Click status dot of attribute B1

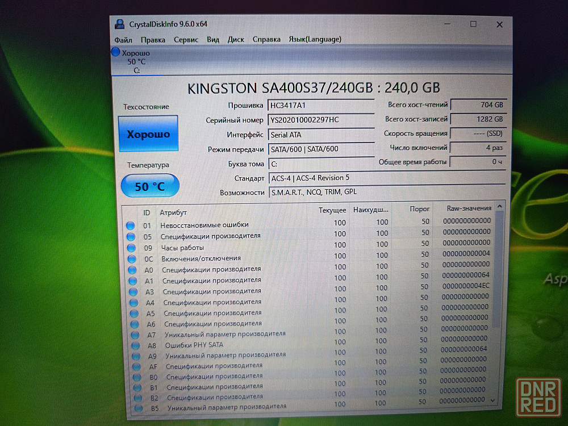[x=137, y=387]
